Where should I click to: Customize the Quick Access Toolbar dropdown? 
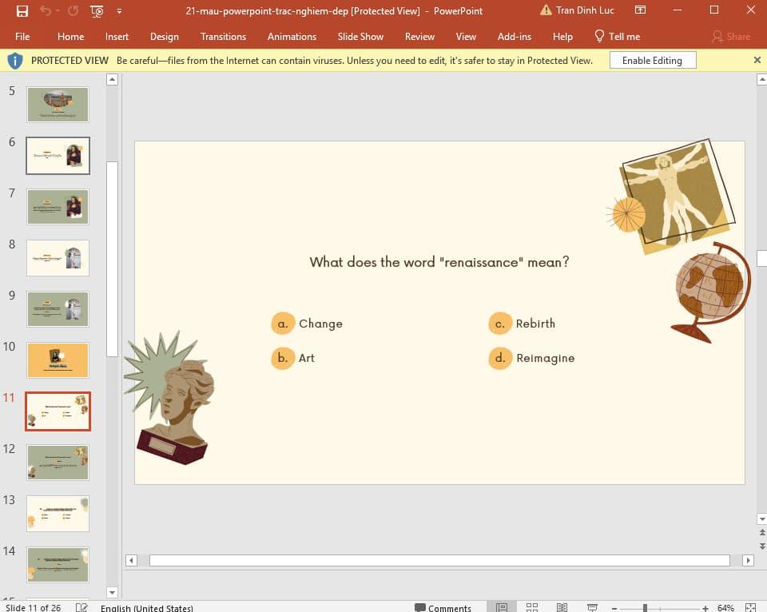pyautogui.click(x=117, y=11)
